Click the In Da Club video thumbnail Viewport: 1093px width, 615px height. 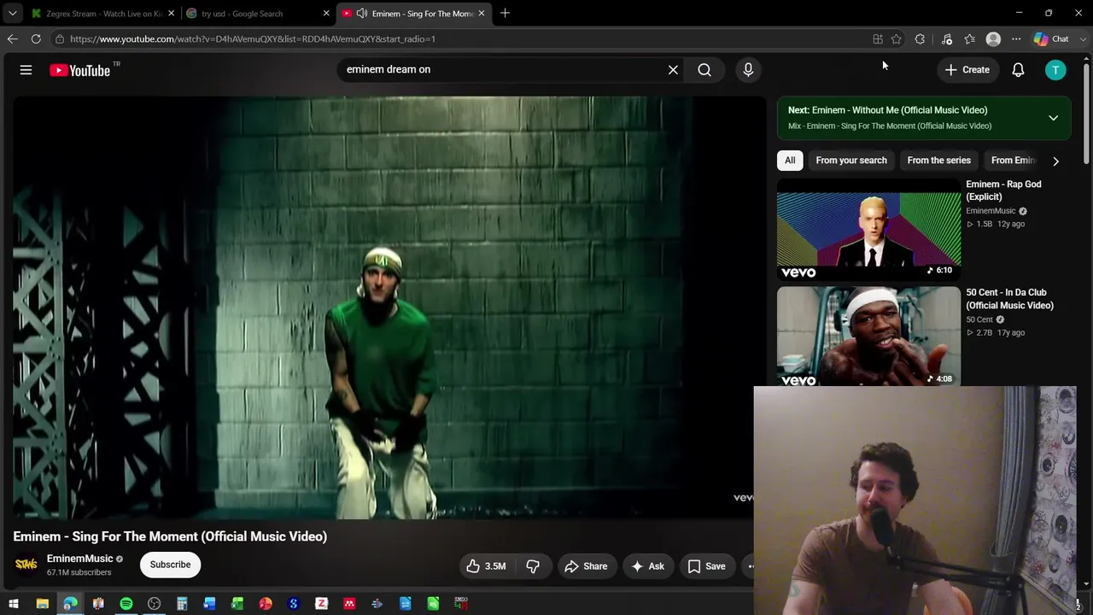pyautogui.click(x=868, y=337)
